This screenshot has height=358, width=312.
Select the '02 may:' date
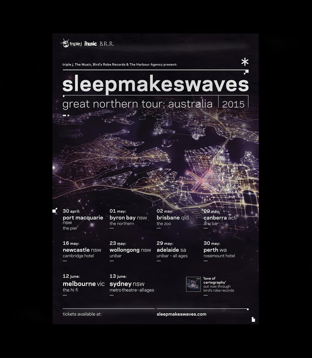[x=165, y=211]
